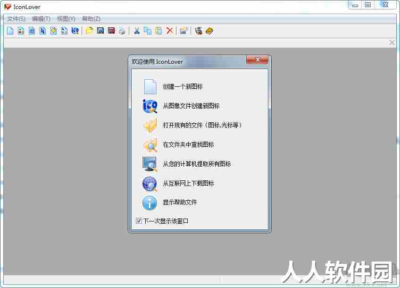Viewport: 400px width, 288px height.
Task: Open the 帮助(Z) menu
Action: (91, 18)
